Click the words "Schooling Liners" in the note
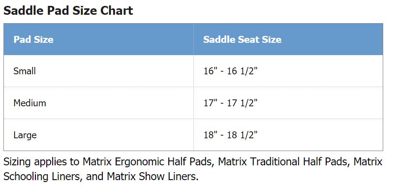The image size is (397, 186). pos(43,177)
